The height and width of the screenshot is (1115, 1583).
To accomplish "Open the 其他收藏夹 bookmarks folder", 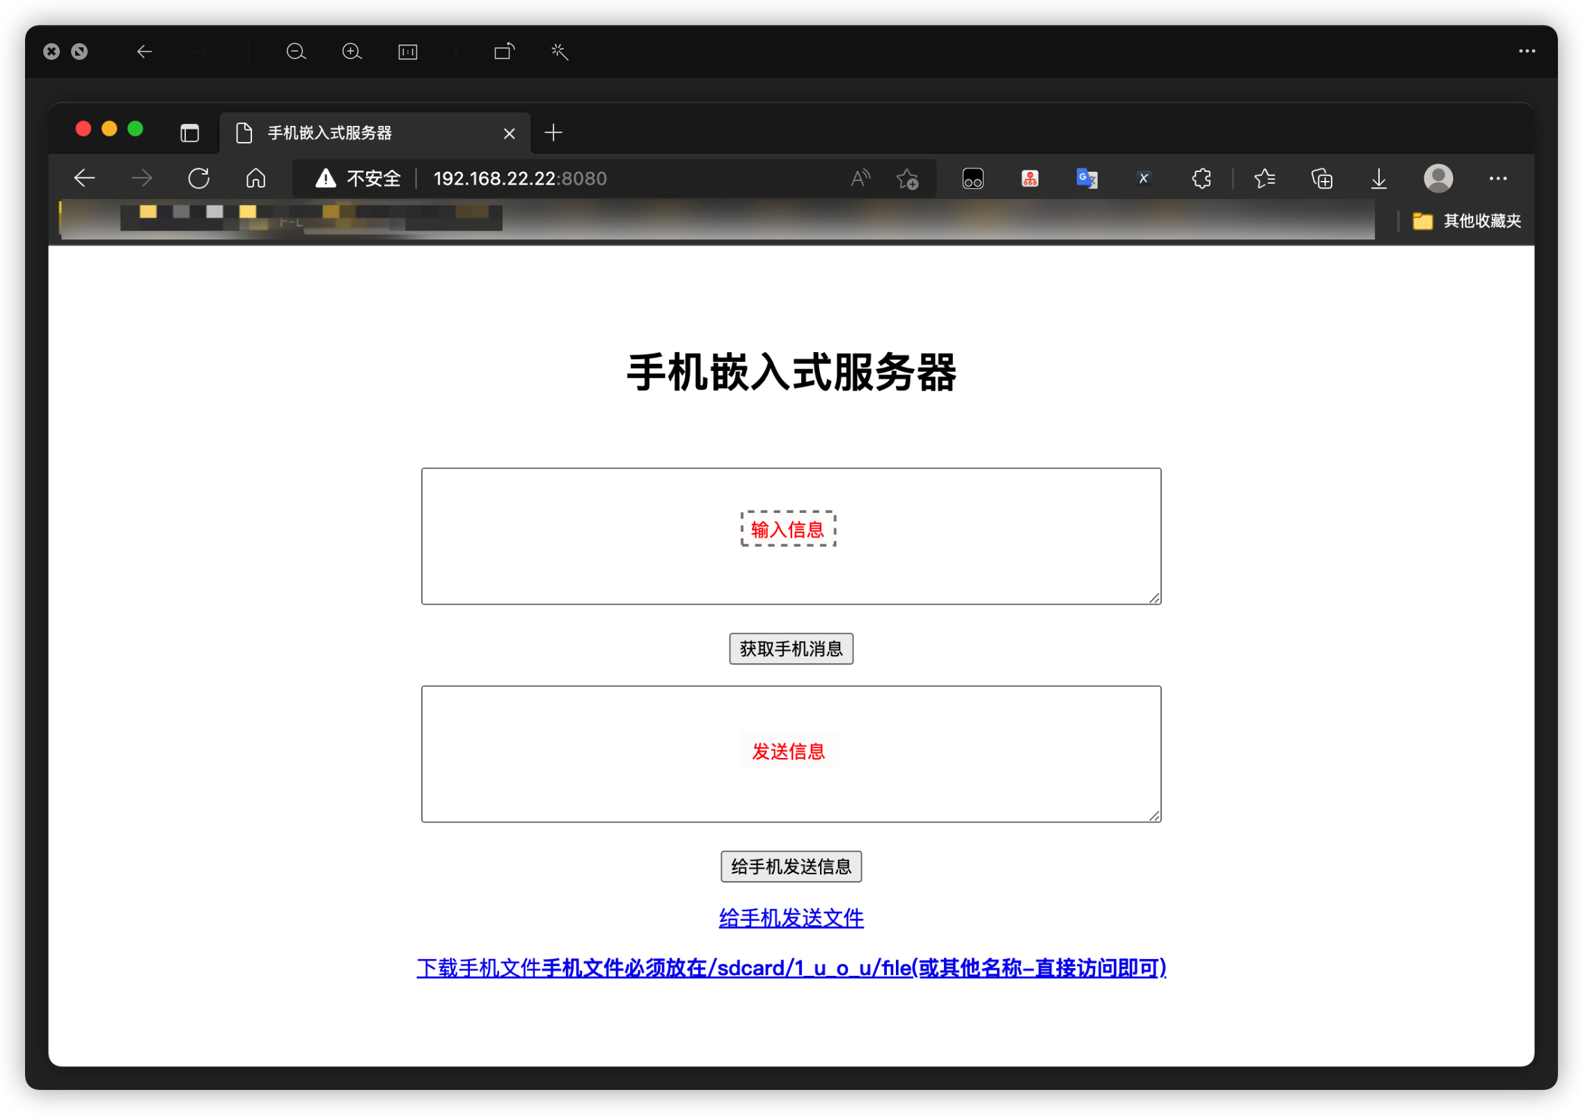I will point(1467,221).
